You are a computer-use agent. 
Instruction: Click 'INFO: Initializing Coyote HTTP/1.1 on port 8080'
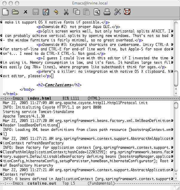pos(52,107)
